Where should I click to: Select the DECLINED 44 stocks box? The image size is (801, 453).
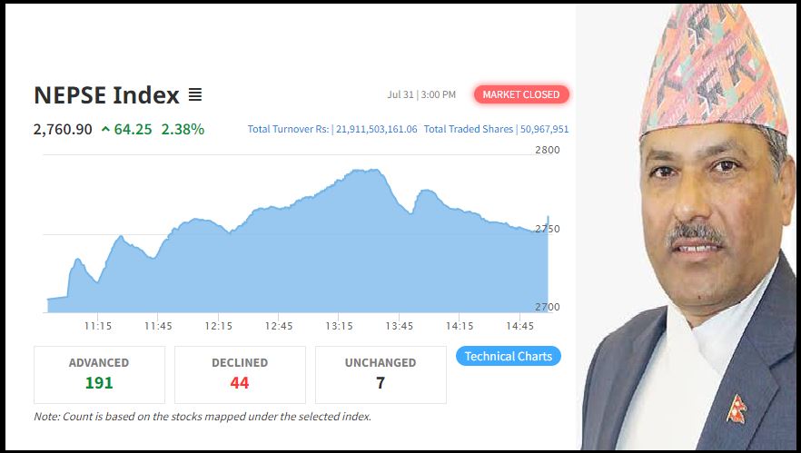240,374
